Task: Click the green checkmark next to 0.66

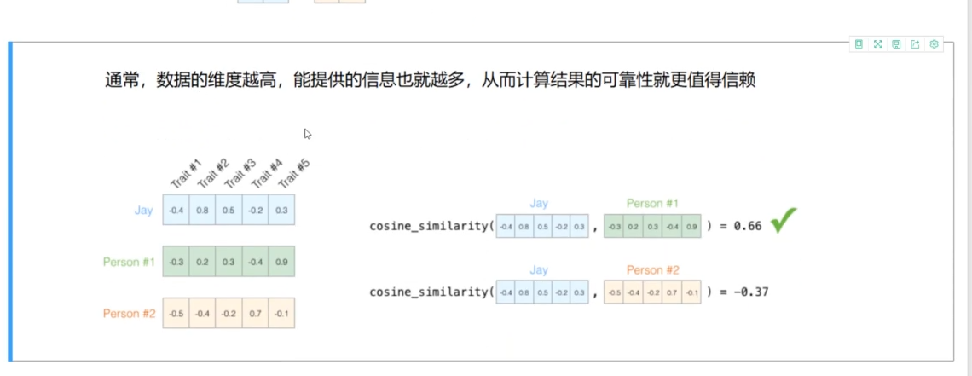Action: tap(783, 223)
